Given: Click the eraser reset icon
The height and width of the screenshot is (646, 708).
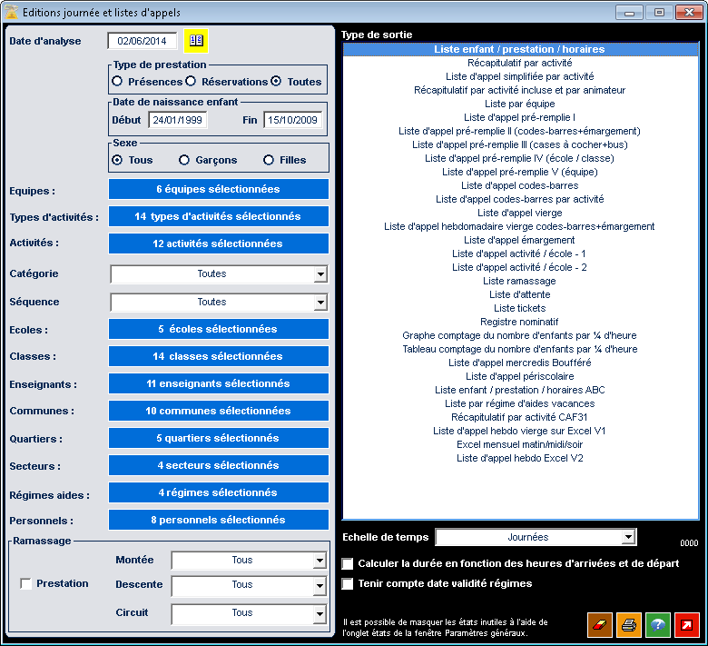Looking at the screenshot, I should pos(600,624).
